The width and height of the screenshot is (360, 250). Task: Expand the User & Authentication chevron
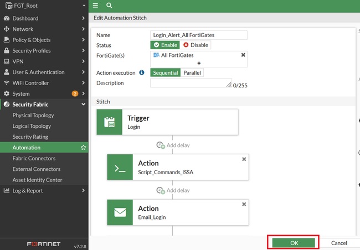click(x=83, y=72)
